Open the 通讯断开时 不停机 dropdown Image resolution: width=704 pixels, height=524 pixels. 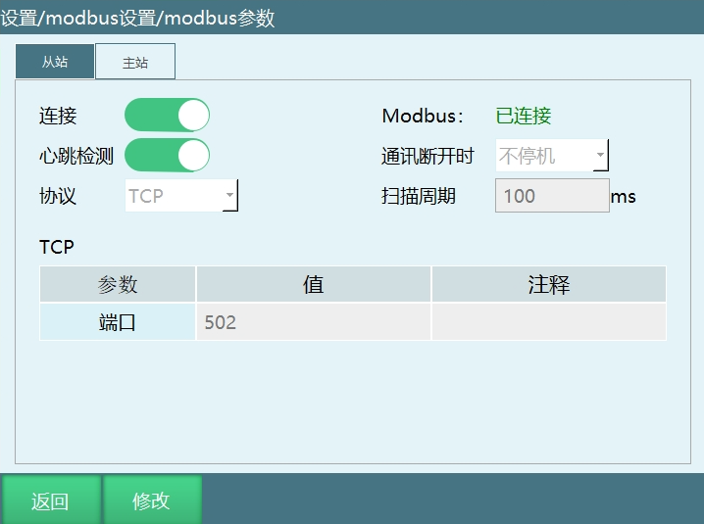point(553,156)
